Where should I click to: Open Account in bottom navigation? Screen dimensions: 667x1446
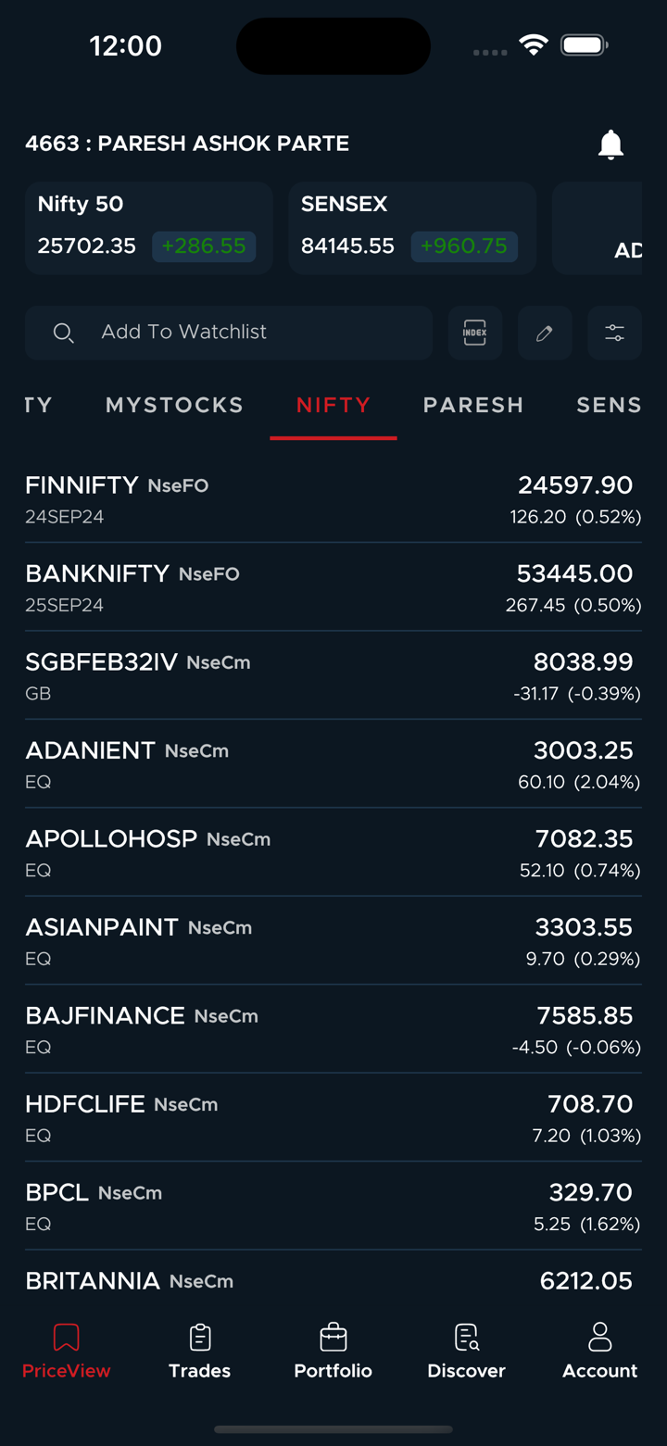599,1352
